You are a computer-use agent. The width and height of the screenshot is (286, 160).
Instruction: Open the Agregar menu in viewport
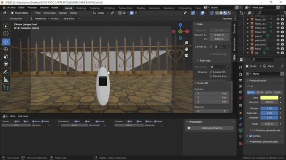(x=63, y=13)
